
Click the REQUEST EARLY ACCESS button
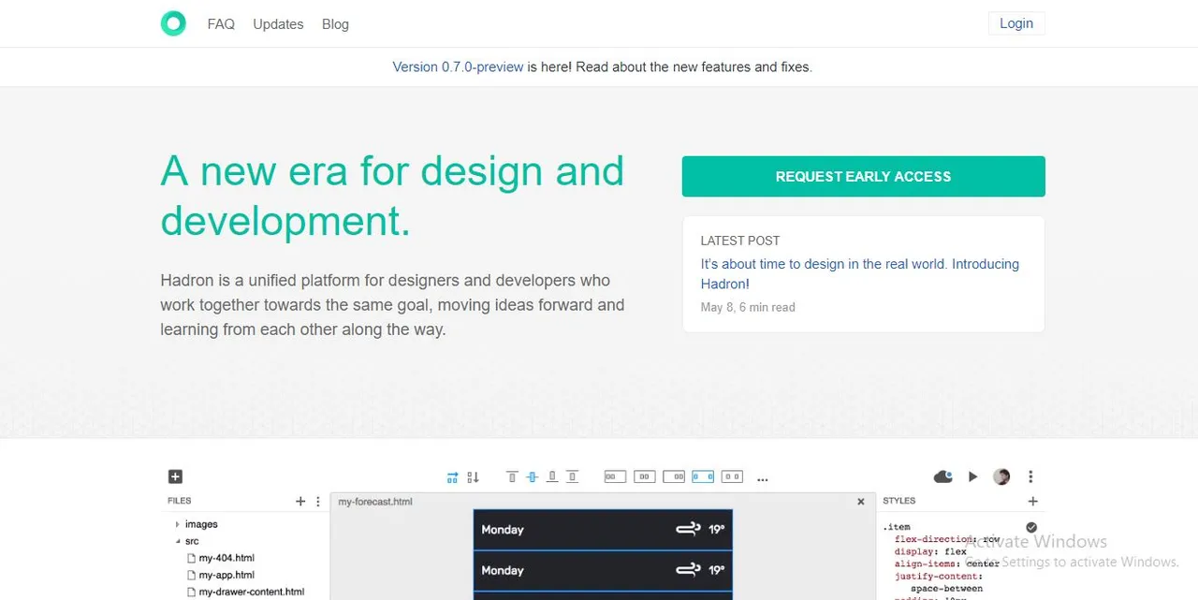pyautogui.click(x=863, y=176)
